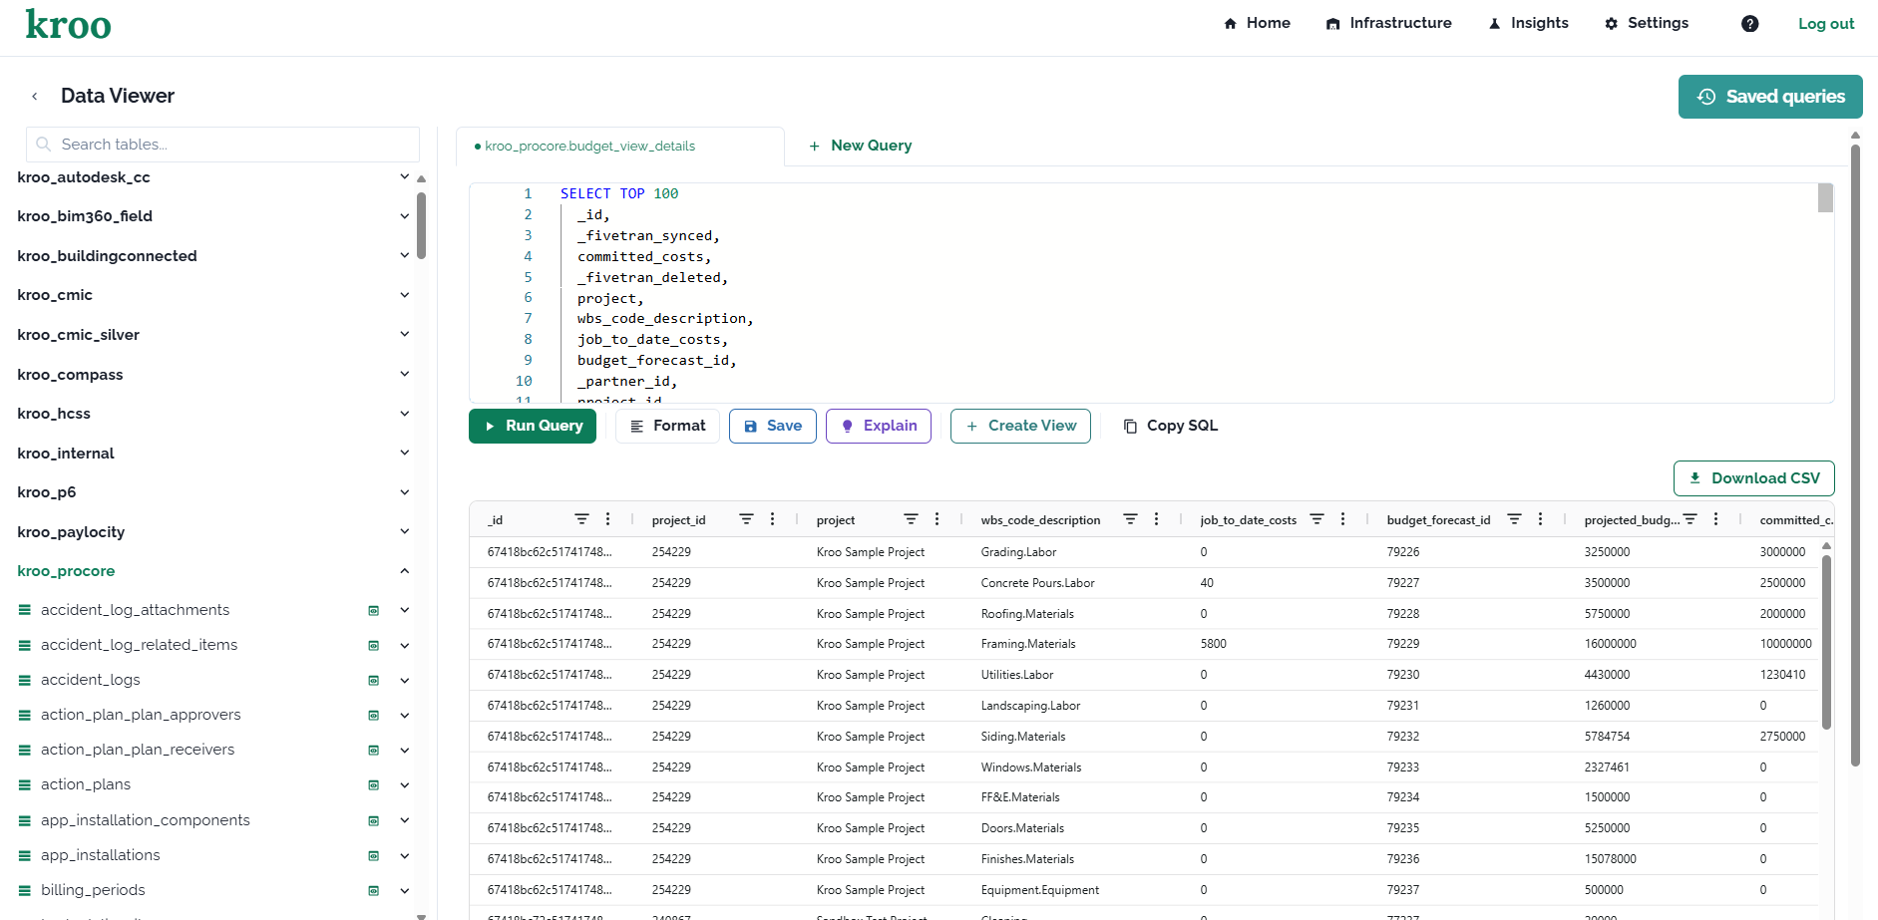Filter the budget_forecast_id column

pyautogui.click(x=1513, y=518)
